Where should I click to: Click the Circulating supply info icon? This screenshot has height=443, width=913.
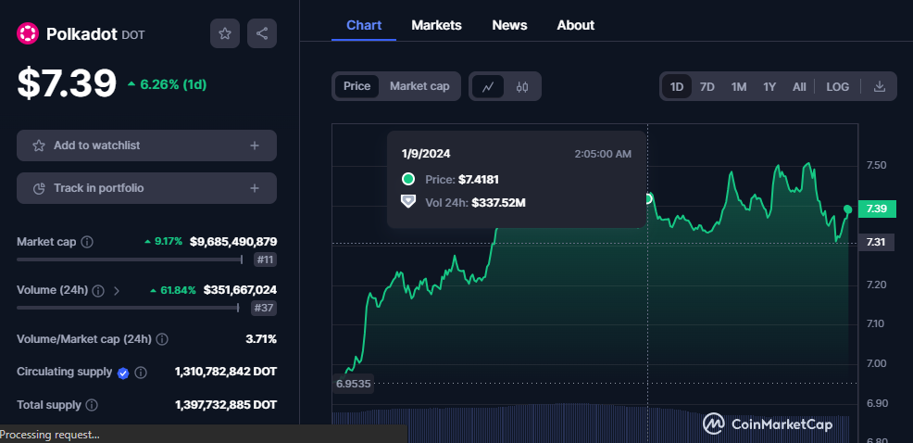click(141, 373)
